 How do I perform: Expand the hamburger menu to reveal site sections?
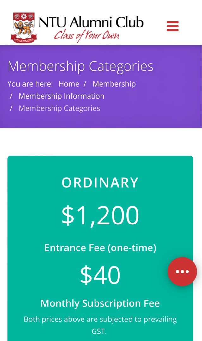coord(172,26)
